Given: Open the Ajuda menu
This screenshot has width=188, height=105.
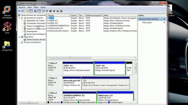Looking at the screenshot, I should point(43,7).
